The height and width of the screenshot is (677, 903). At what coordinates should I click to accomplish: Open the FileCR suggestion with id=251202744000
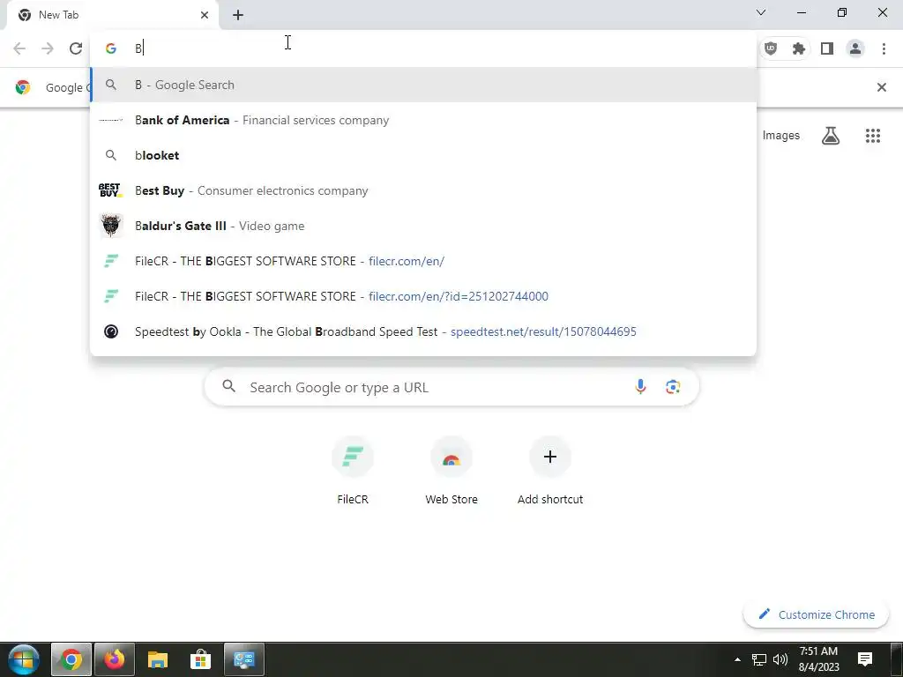point(424,296)
